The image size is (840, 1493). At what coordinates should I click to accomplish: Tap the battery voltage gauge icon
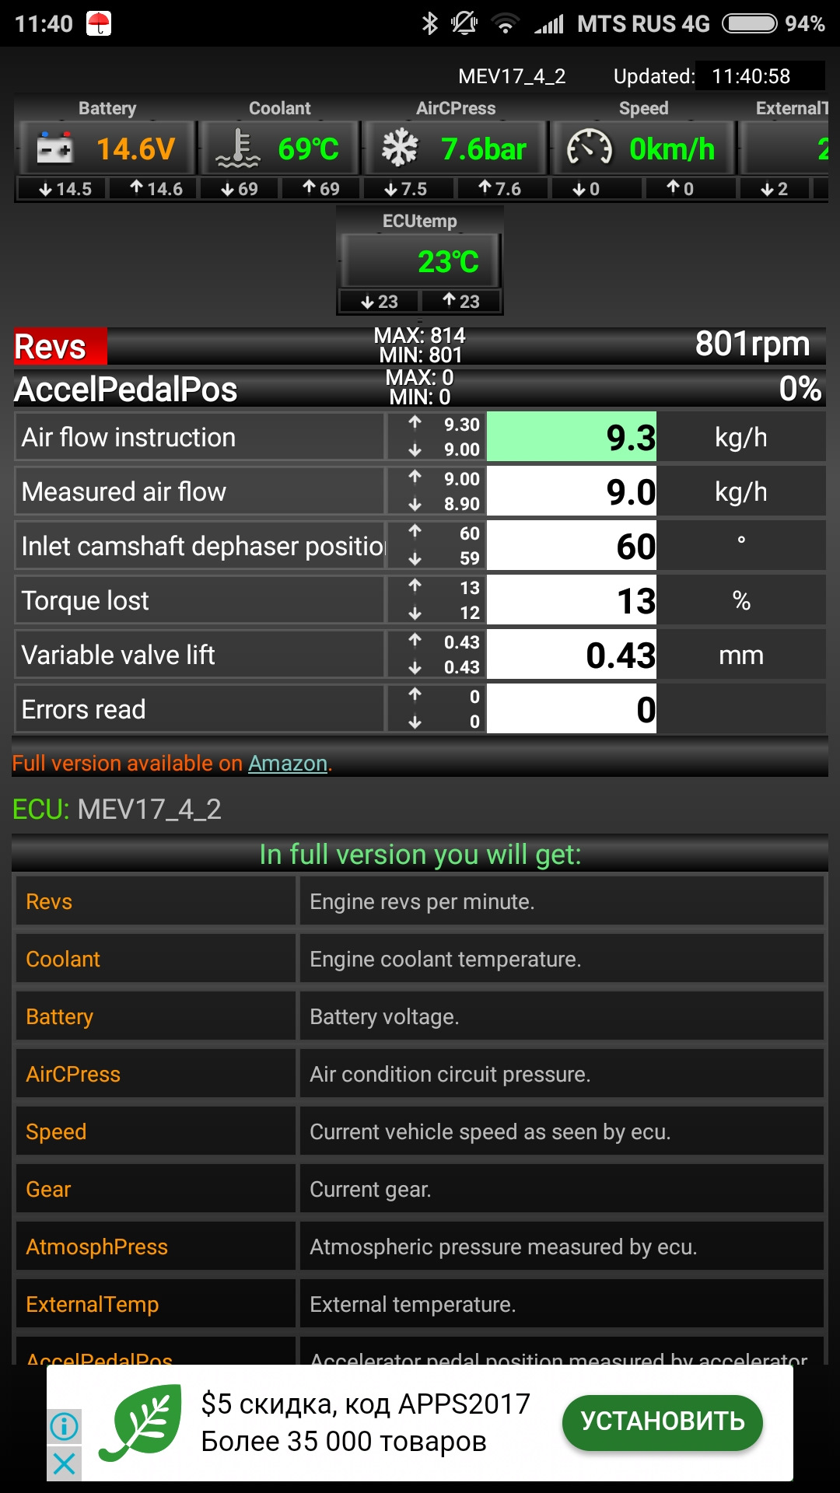coord(55,148)
